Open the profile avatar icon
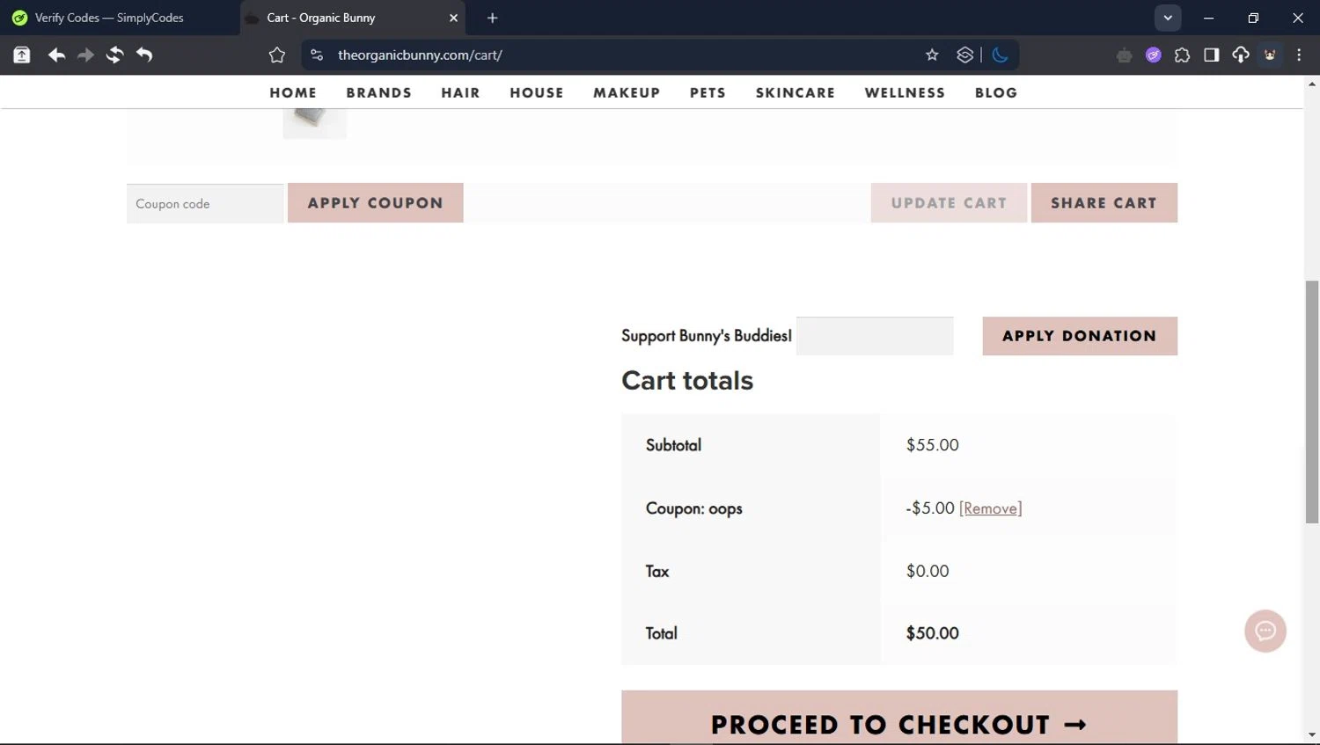Viewport: 1320px width, 745px height. tap(1270, 55)
